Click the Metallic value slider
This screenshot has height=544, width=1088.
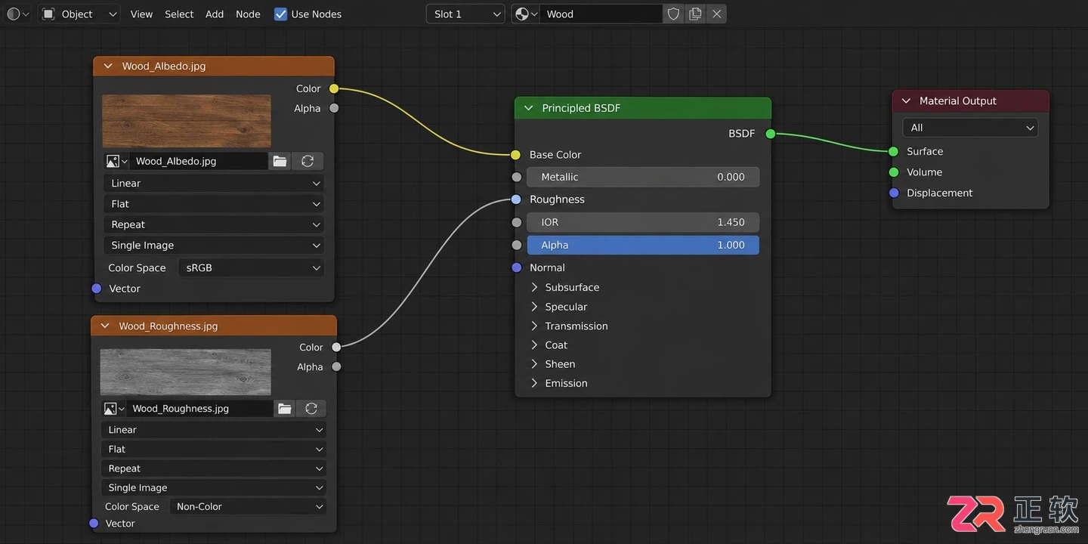[643, 177]
